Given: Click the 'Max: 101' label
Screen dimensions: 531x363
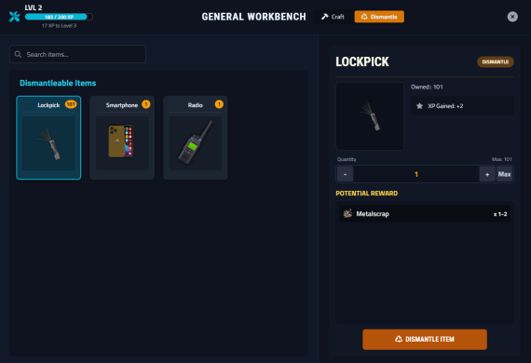Looking at the screenshot, I should (502, 159).
